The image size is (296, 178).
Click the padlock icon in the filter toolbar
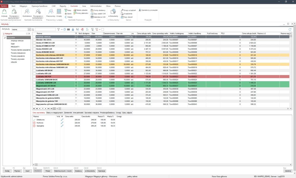pos(73,29)
